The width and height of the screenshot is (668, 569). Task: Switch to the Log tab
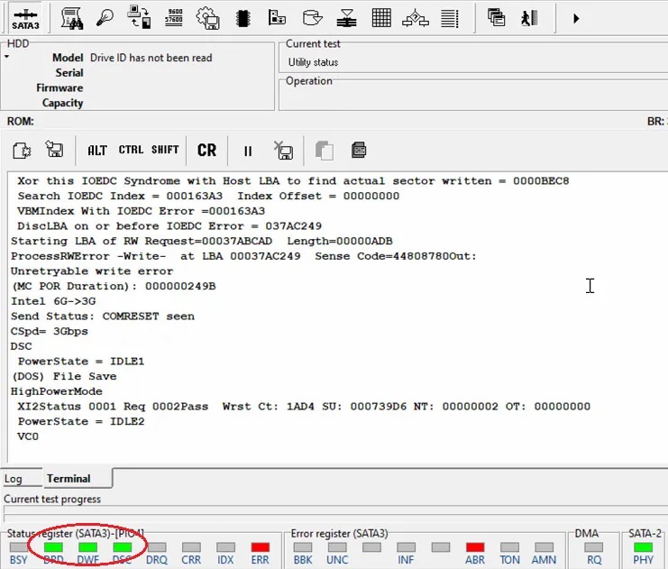[x=14, y=479]
